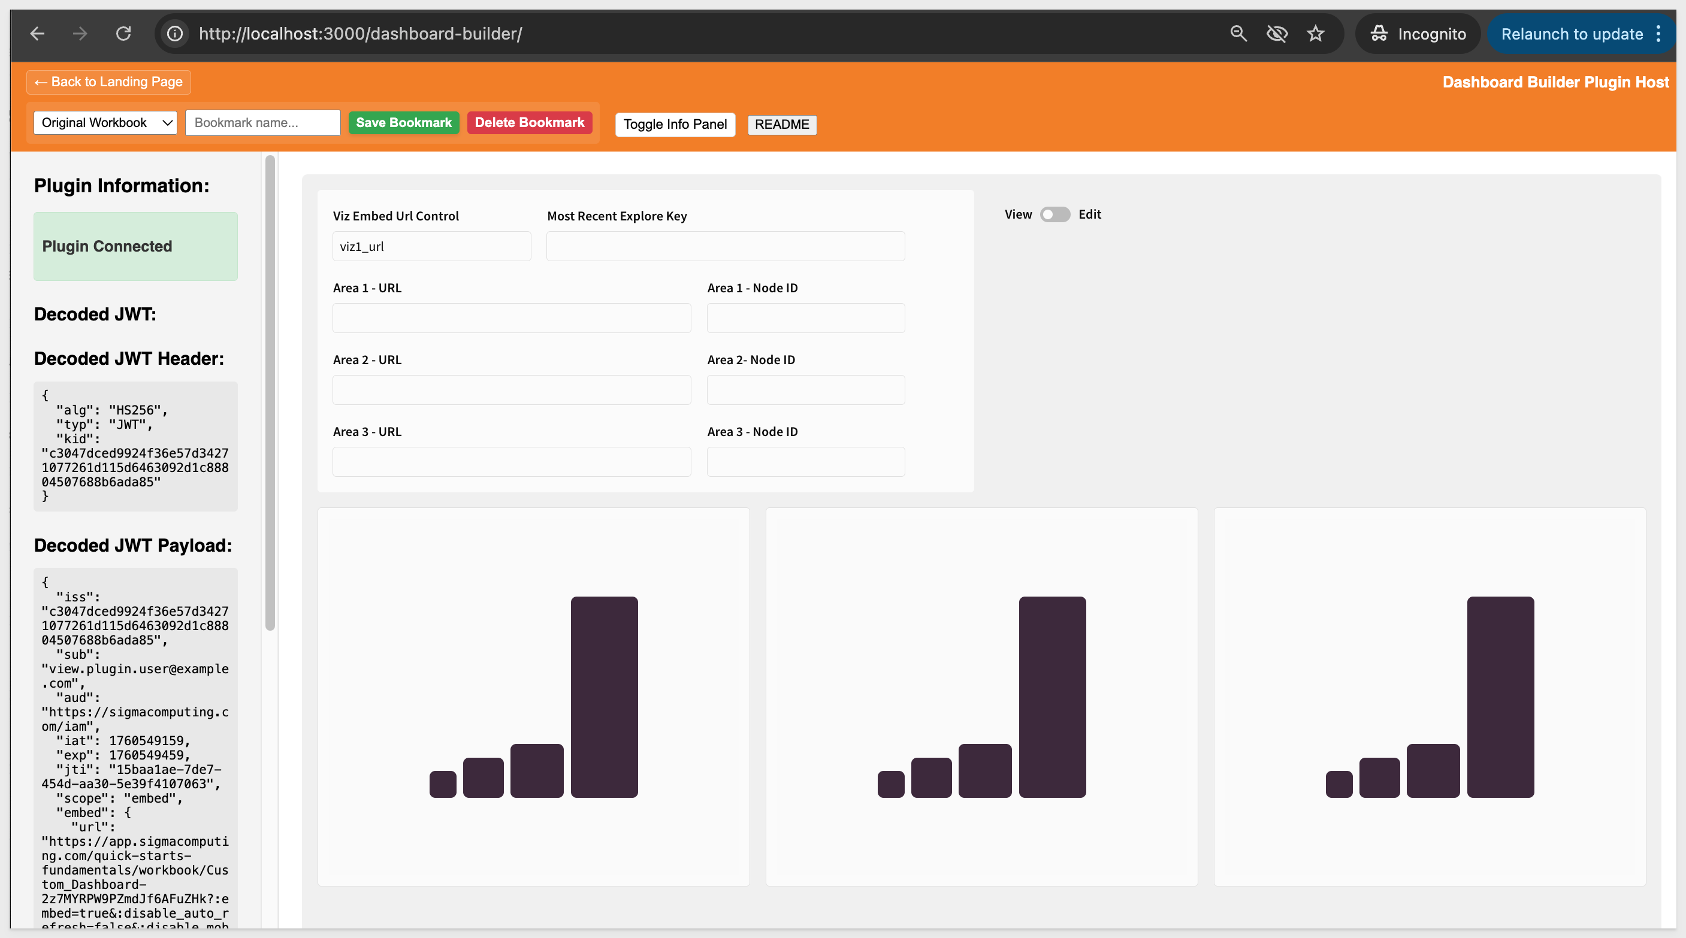This screenshot has height=938, width=1686.
Task: Click the browser forward arrow icon
Action: (80, 34)
